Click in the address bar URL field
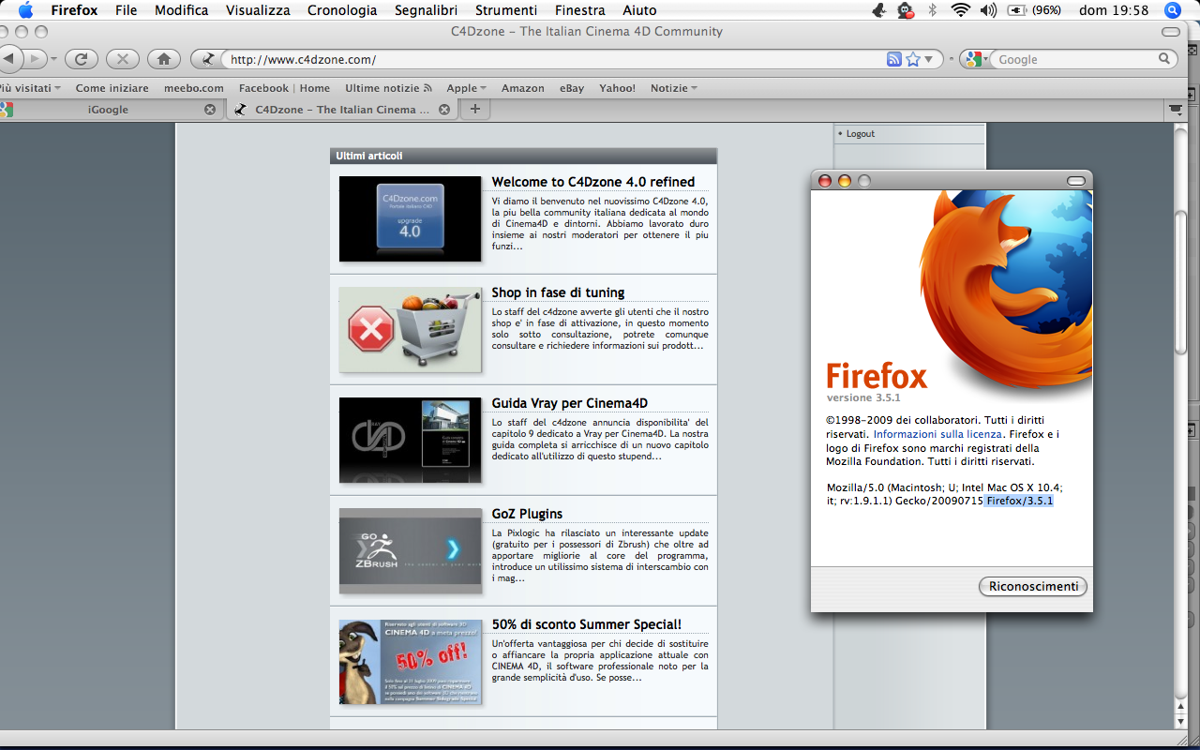1200x750 pixels. click(553, 59)
